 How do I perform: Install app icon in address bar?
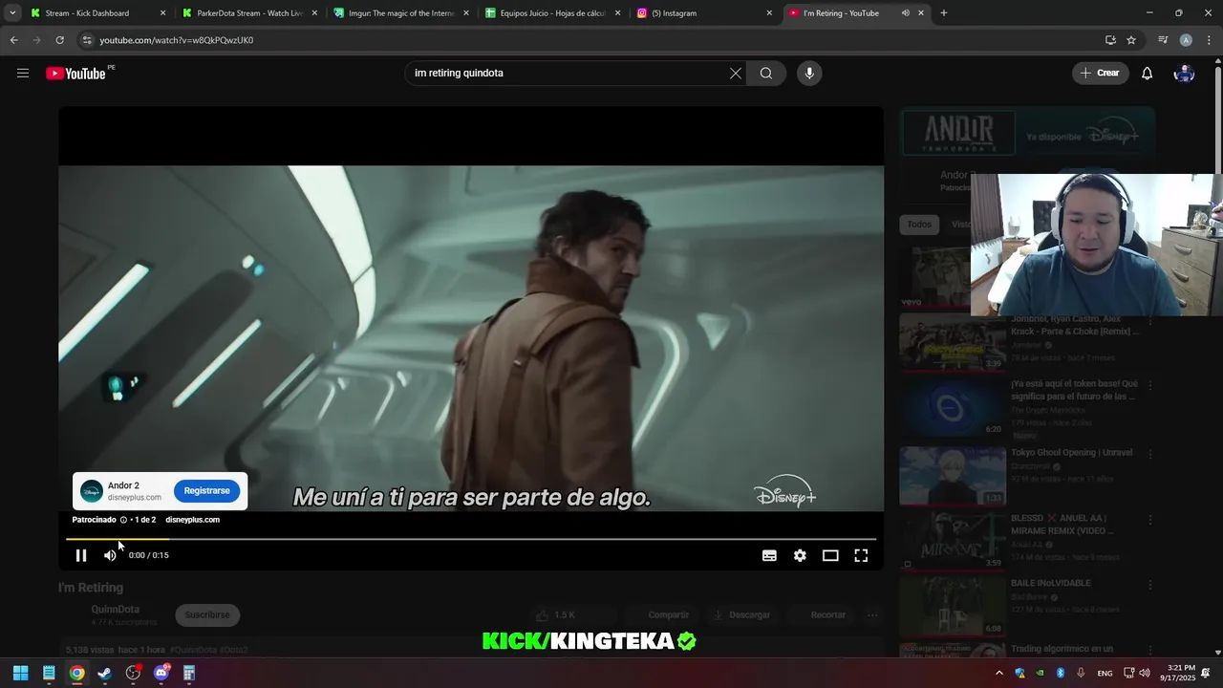1110,40
